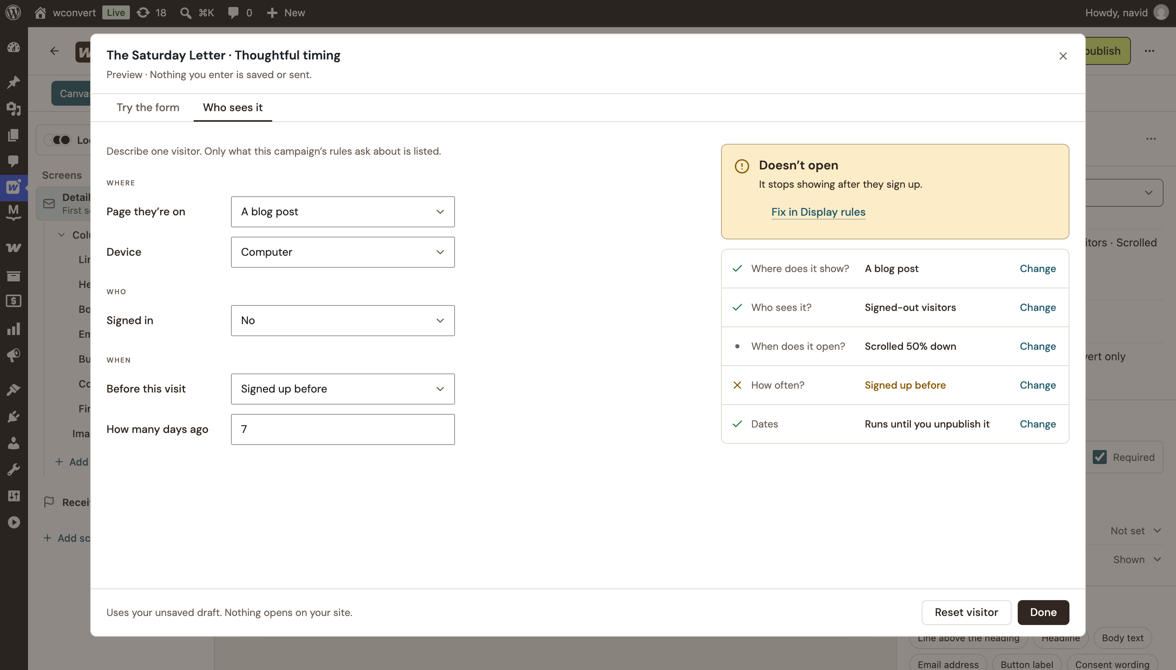The width and height of the screenshot is (1176, 670).
Task: Open Media icon in admin sidebar
Action: click(x=13, y=108)
